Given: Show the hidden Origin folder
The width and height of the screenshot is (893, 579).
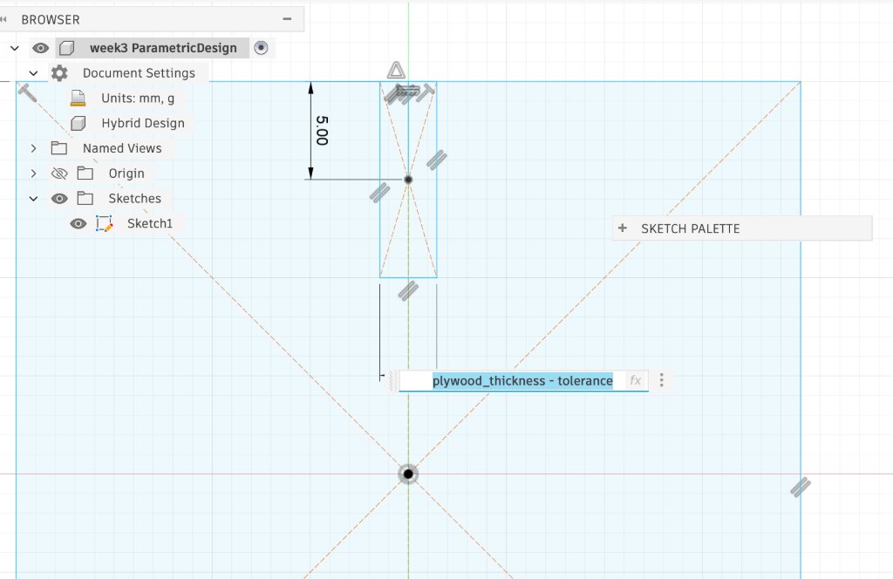Looking at the screenshot, I should (59, 173).
